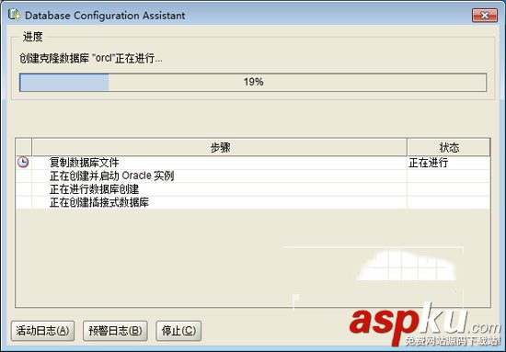Viewport: 506px width, 352px height.
Task: Stop the process with 停止(C)
Action: (178, 331)
